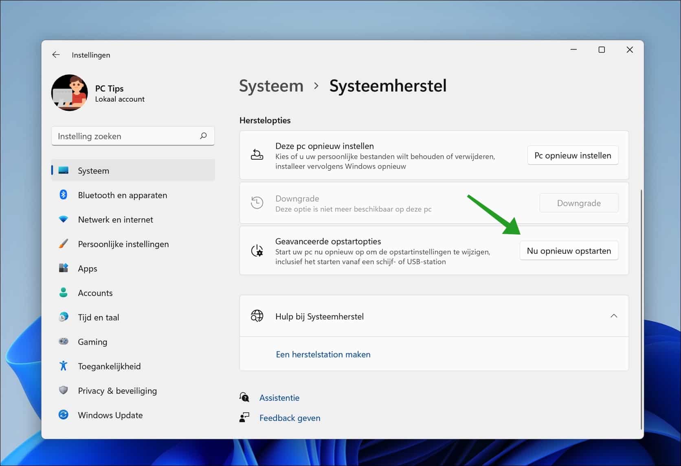This screenshot has width=681, height=466.
Task: Click the Downgrade button
Action: click(x=579, y=203)
